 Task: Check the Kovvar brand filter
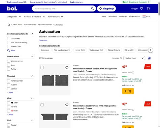(8, 125)
